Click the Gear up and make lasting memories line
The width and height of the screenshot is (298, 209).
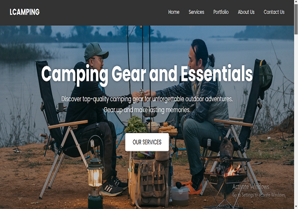(x=147, y=110)
